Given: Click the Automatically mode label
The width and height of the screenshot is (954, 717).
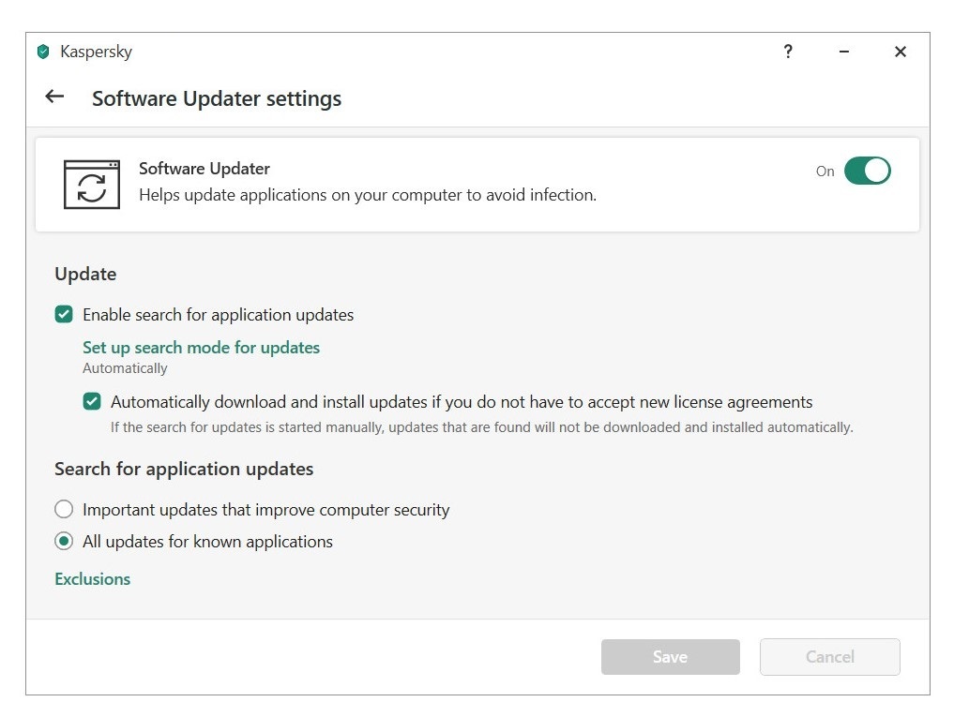Looking at the screenshot, I should coord(125,368).
